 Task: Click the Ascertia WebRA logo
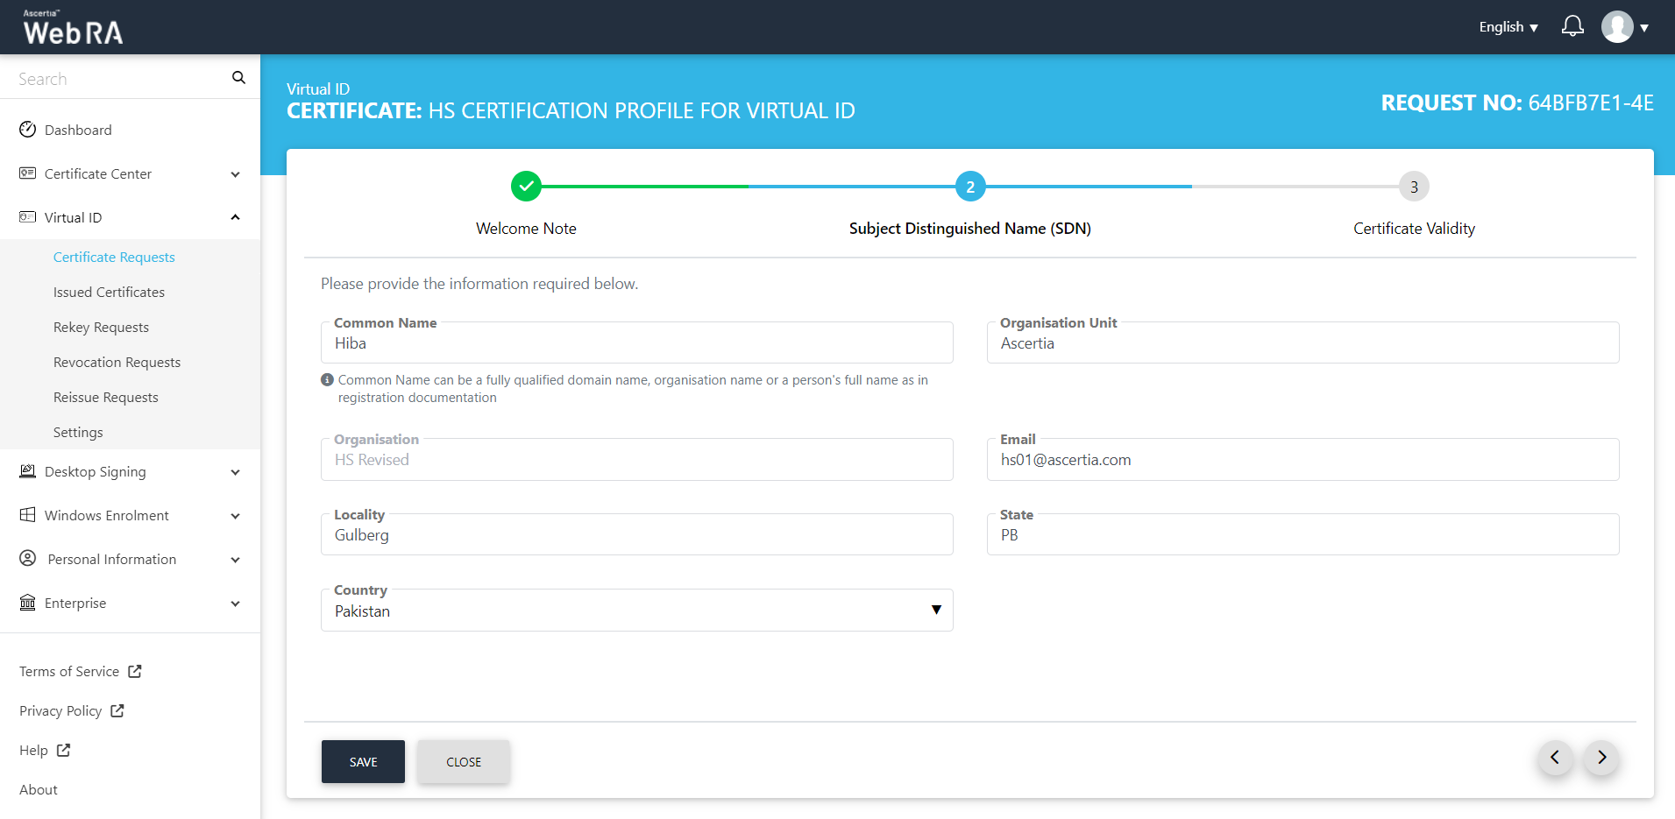(73, 28)
